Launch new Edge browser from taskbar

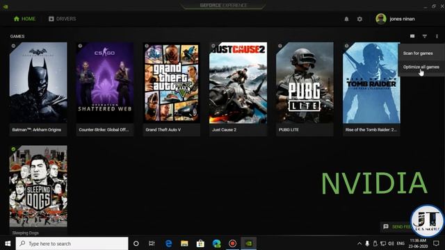[x=216, y=244]
